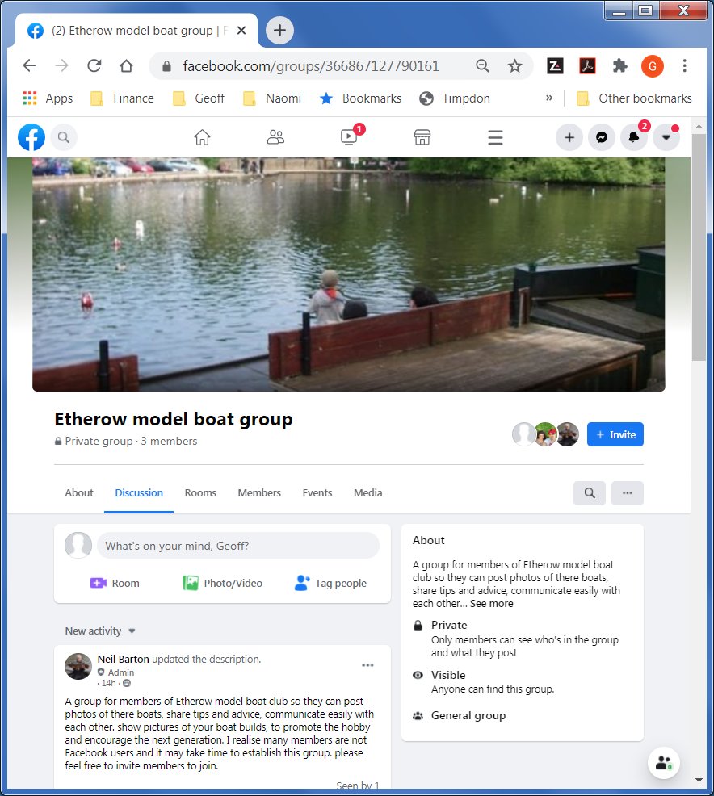This screenshot has height=796, width=714.
Task: Start a Room from the post composer
Action: pos(115,582)
